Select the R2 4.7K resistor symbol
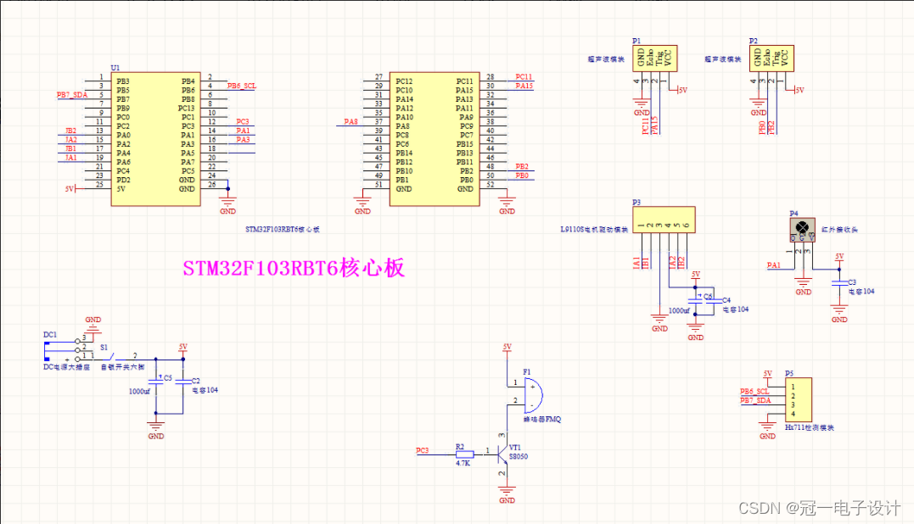This screenshot has height=524, width=914. click(x=464, y=454)
